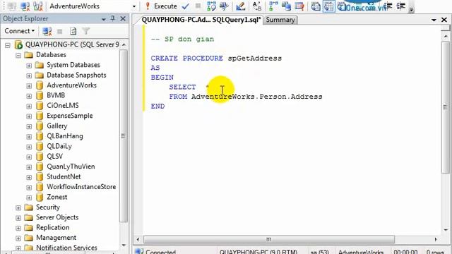Click the Disconnect icon in the SQL editor toolbar

tap(25, 6)
